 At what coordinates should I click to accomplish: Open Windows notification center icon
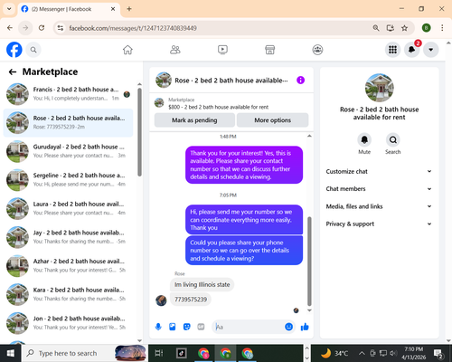[438, 353]
